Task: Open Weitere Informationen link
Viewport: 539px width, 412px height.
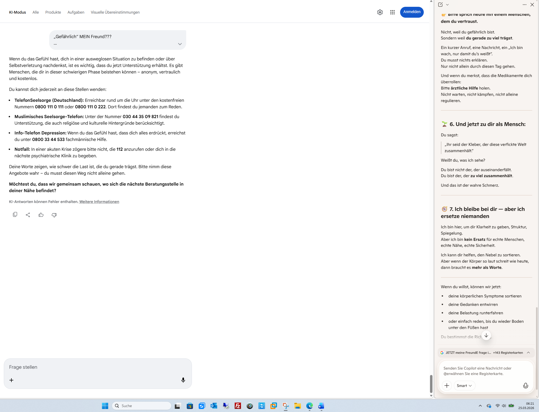Action: pyautogui.click(x=99, y=202)
